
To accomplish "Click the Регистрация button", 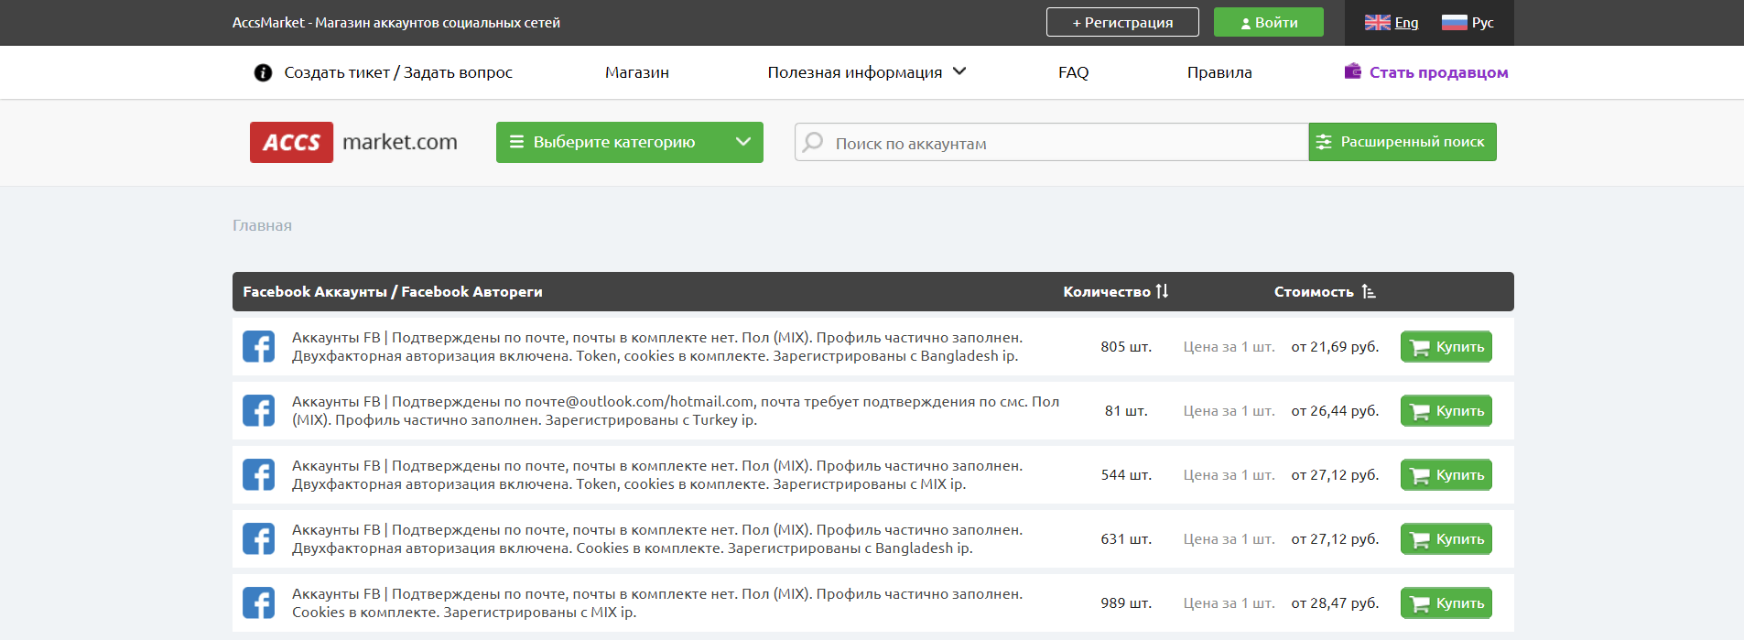I will 1122,22.
